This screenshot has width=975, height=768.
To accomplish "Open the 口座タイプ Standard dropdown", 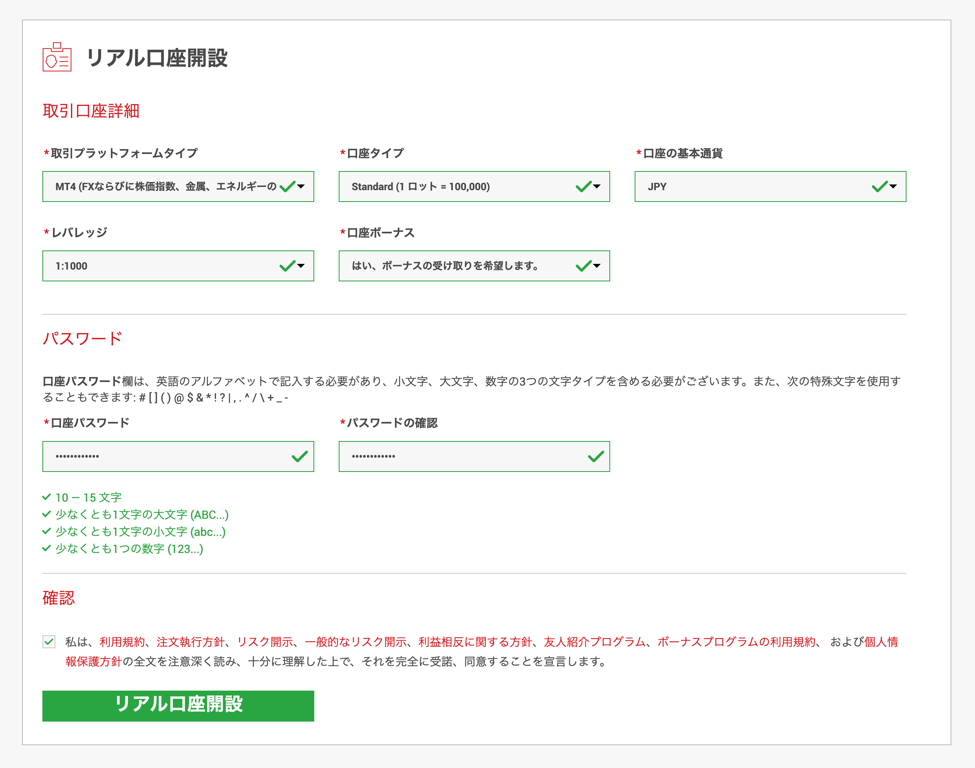I will (474, 186).
